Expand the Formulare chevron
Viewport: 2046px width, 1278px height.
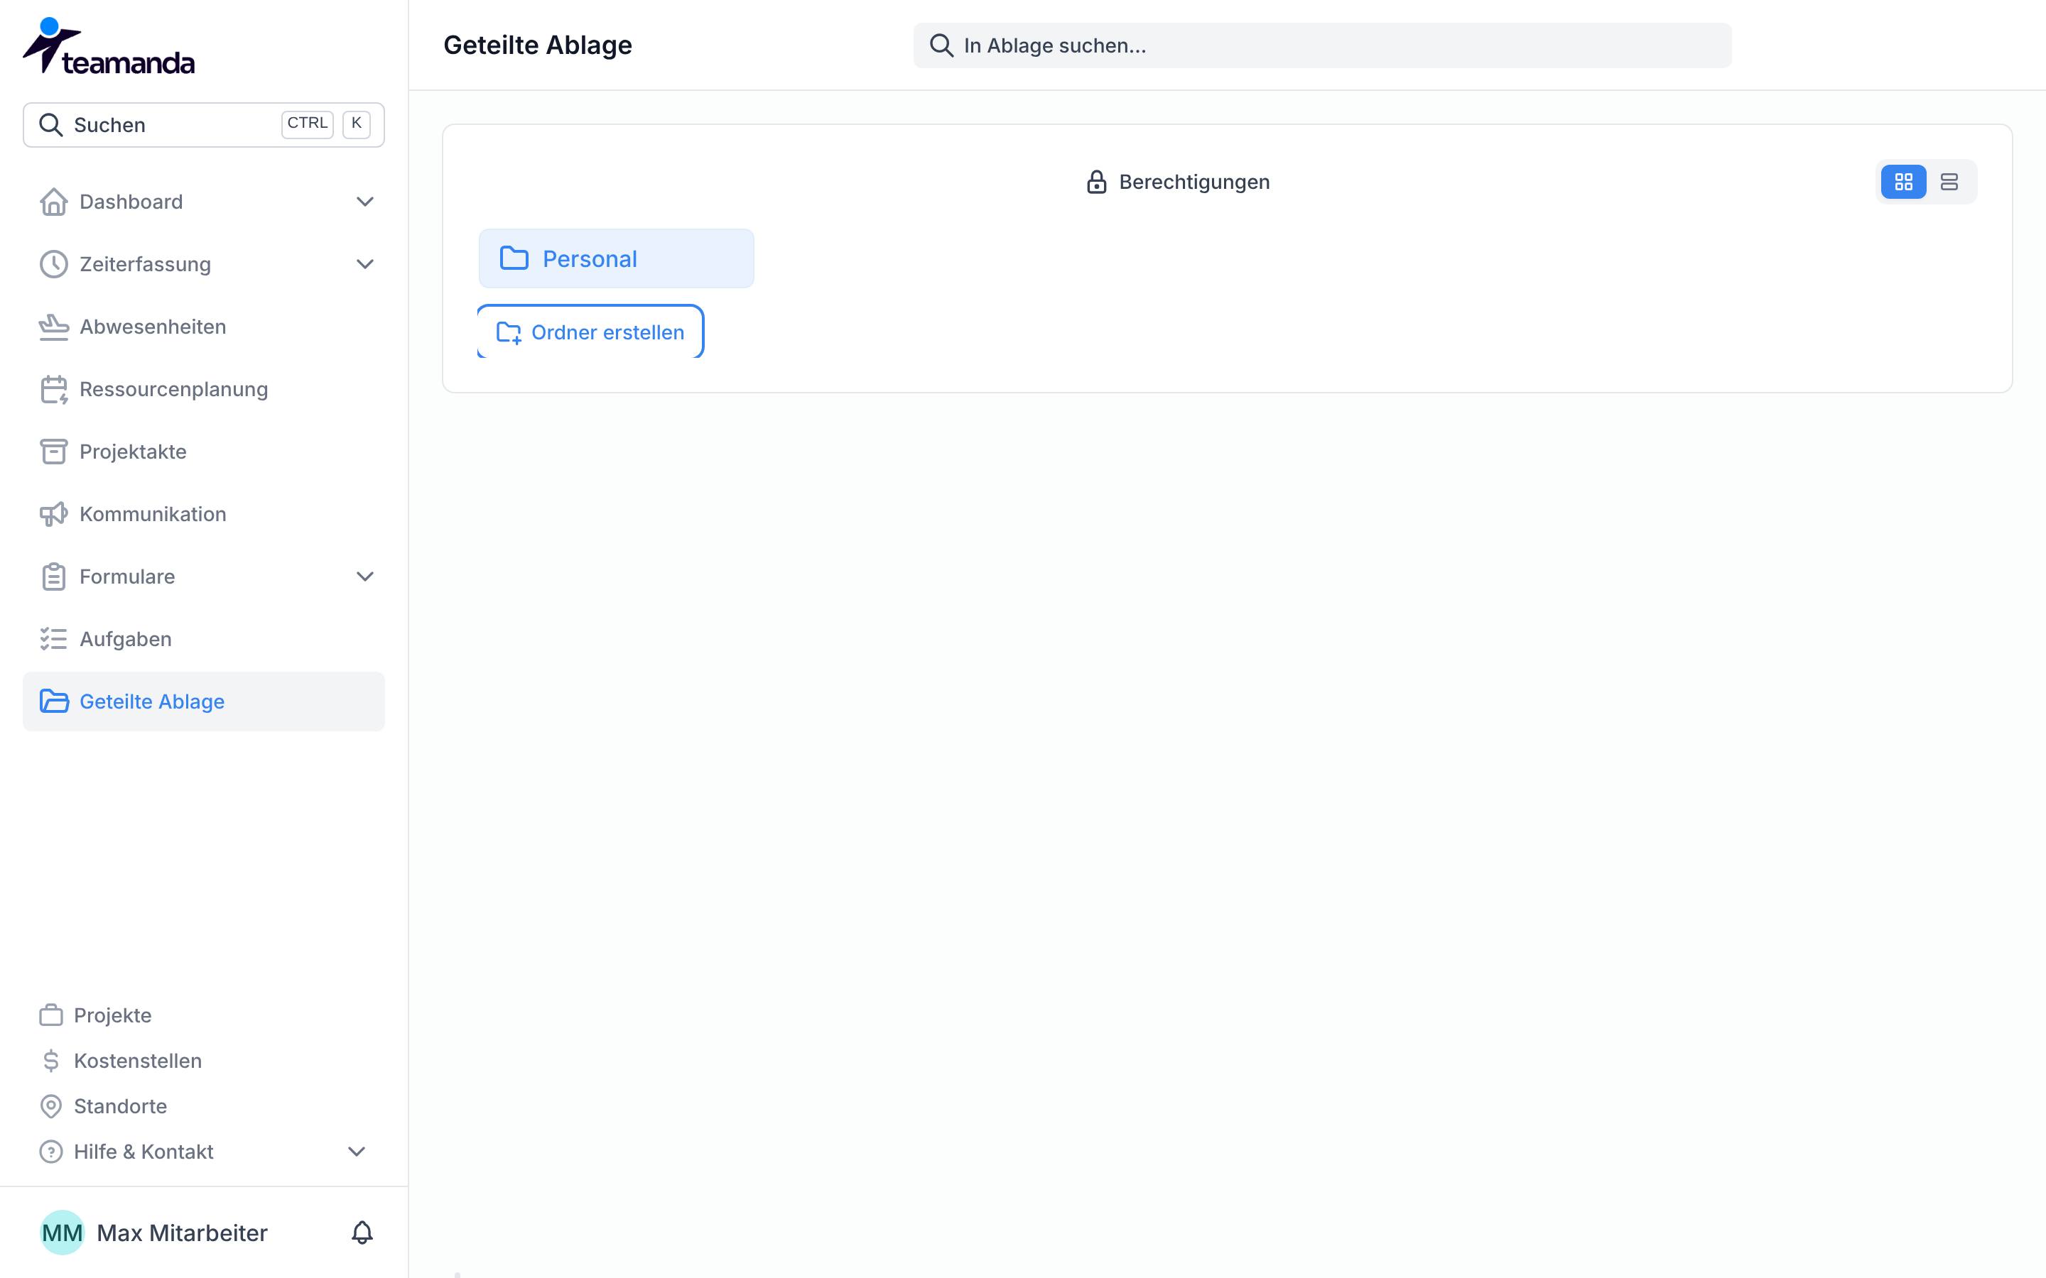click(x=364, y=577)
